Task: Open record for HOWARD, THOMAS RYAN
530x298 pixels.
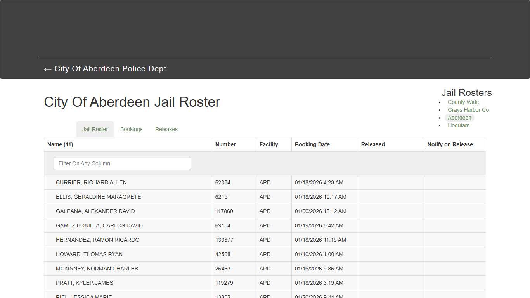Action: pyautogui.click(x=89, y=254)
